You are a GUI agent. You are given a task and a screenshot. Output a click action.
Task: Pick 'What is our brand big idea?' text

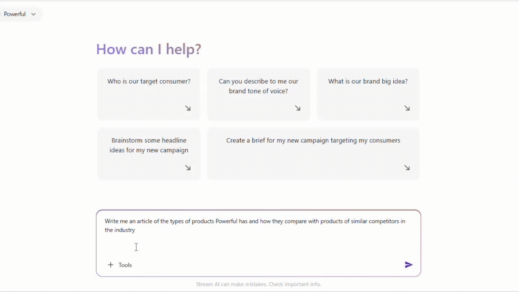368,81
